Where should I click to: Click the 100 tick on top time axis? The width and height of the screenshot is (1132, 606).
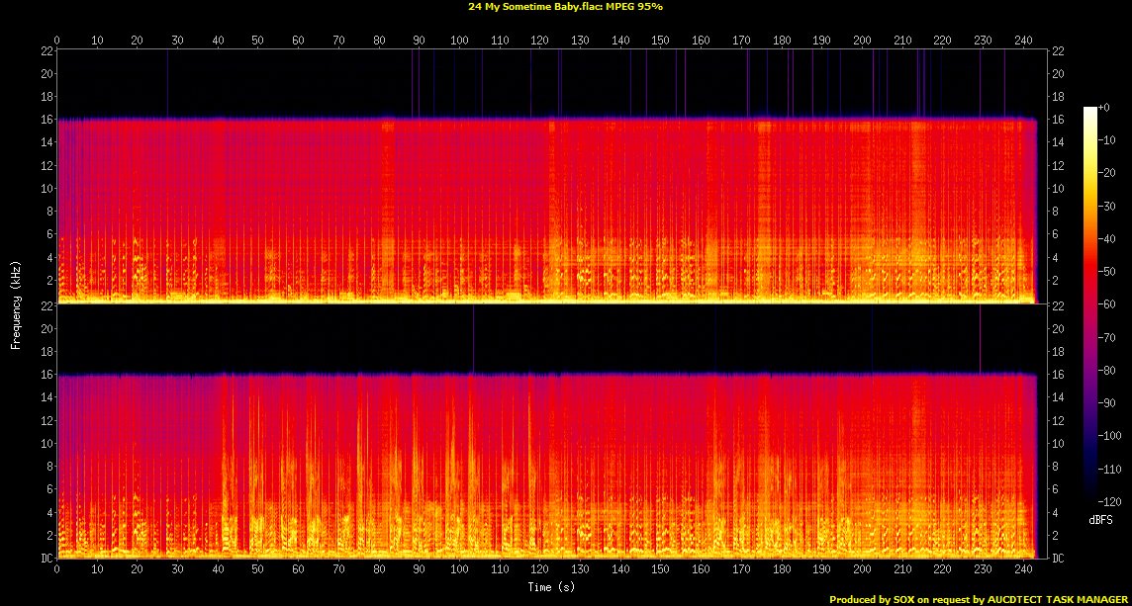click(x=459, y=41)
